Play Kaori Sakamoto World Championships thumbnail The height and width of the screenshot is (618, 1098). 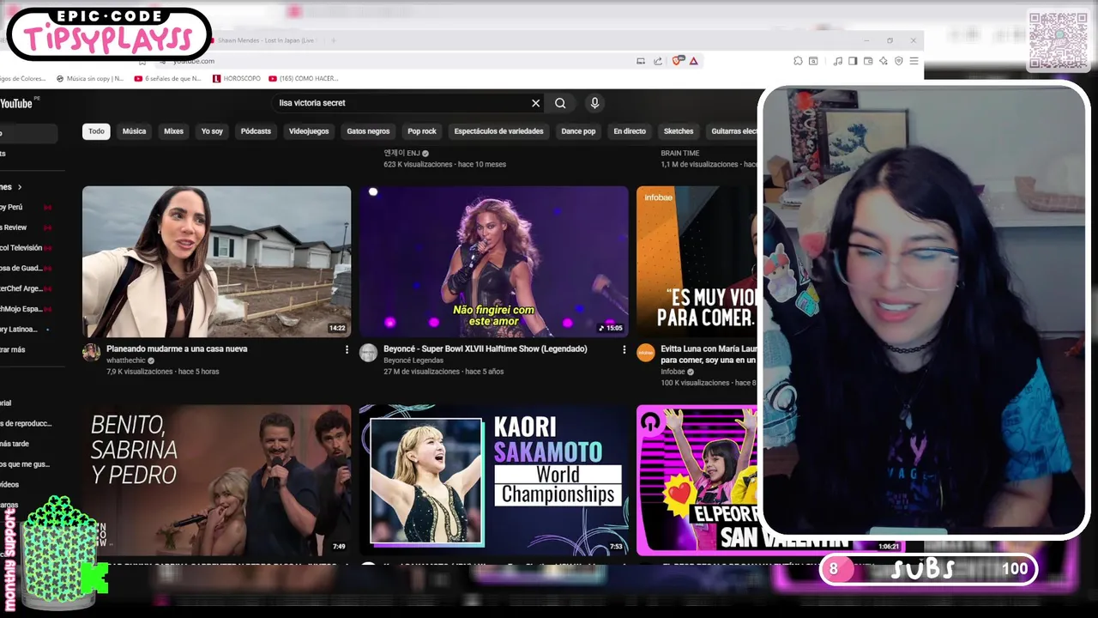[493, 481]
